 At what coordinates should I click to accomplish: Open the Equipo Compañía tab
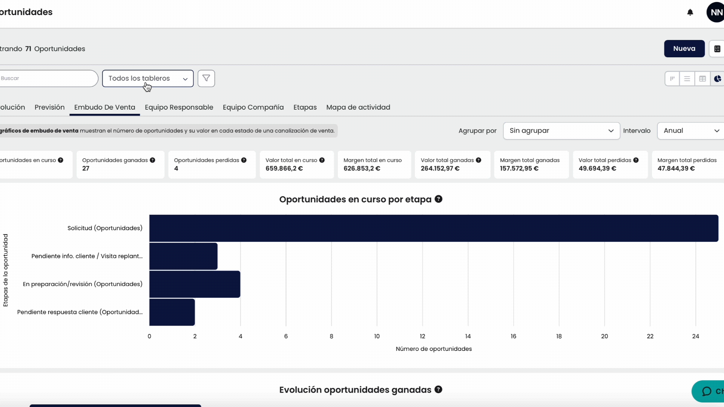pyautogui.click(x=253, y=107)
